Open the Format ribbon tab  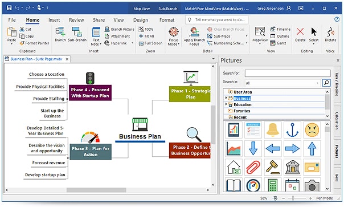[x=167, y=20]
